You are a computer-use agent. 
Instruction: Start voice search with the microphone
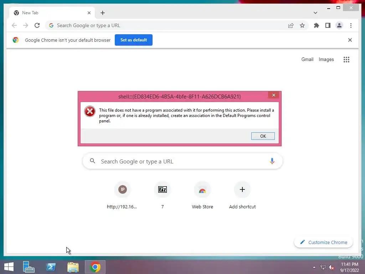coord(272,161)
